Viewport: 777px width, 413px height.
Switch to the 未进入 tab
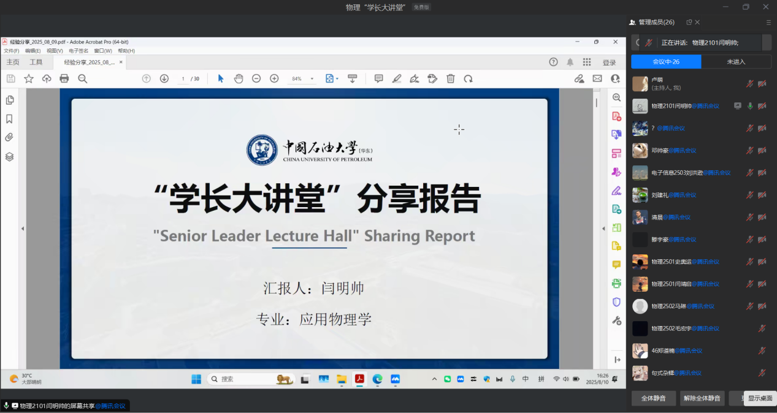tap(736, 62)
